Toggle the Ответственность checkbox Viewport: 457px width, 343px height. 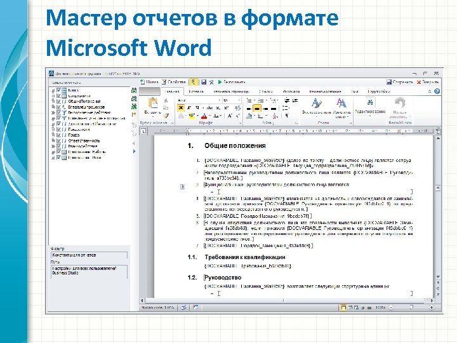(58, 140)
